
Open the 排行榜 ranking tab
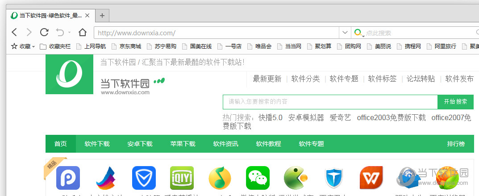[x=456, y=144]
